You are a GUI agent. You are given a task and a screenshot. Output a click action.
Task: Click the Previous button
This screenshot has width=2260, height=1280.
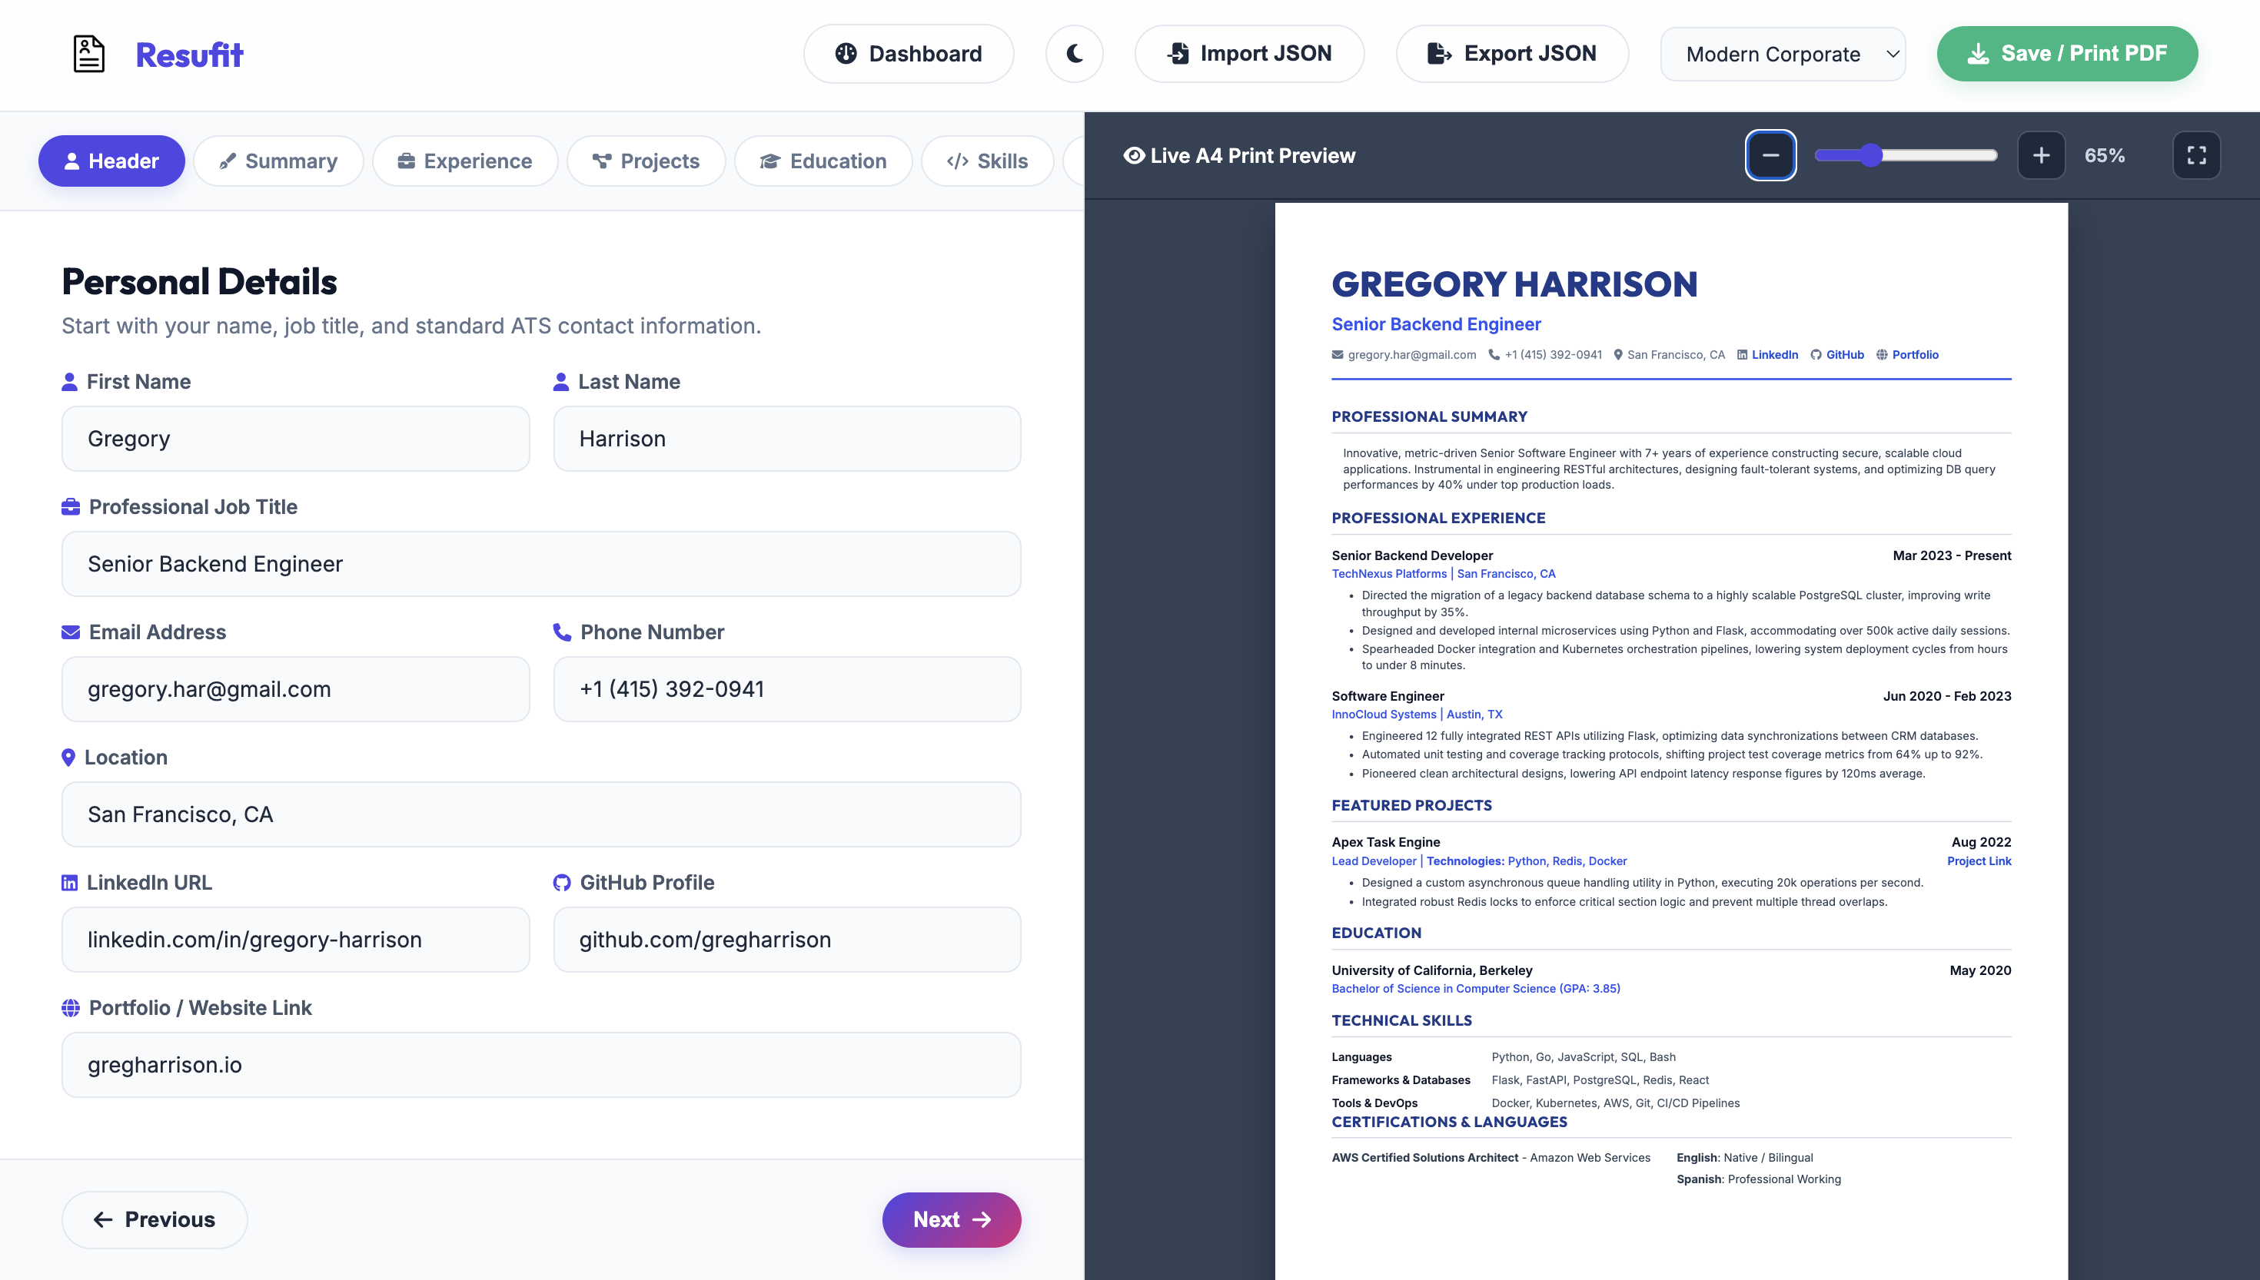click(x=155, y=1219)
